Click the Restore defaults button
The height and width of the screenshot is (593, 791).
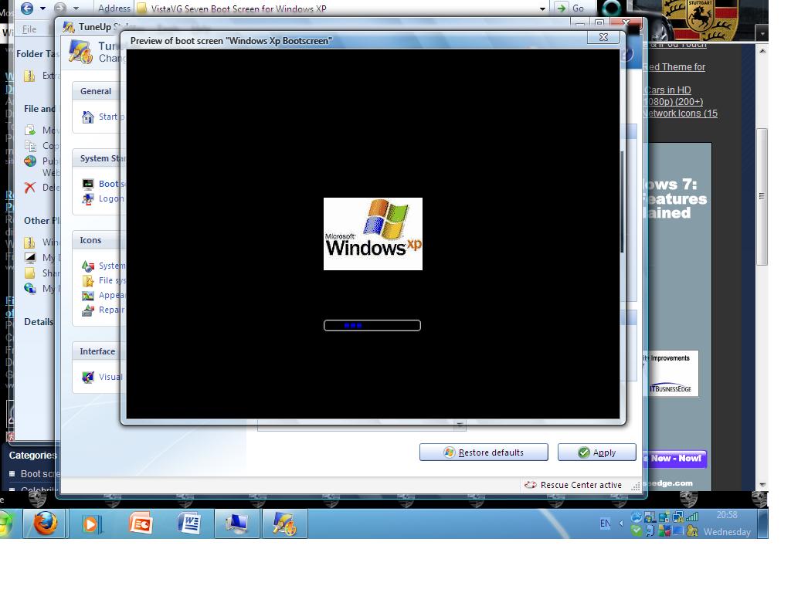coord(484,452)
